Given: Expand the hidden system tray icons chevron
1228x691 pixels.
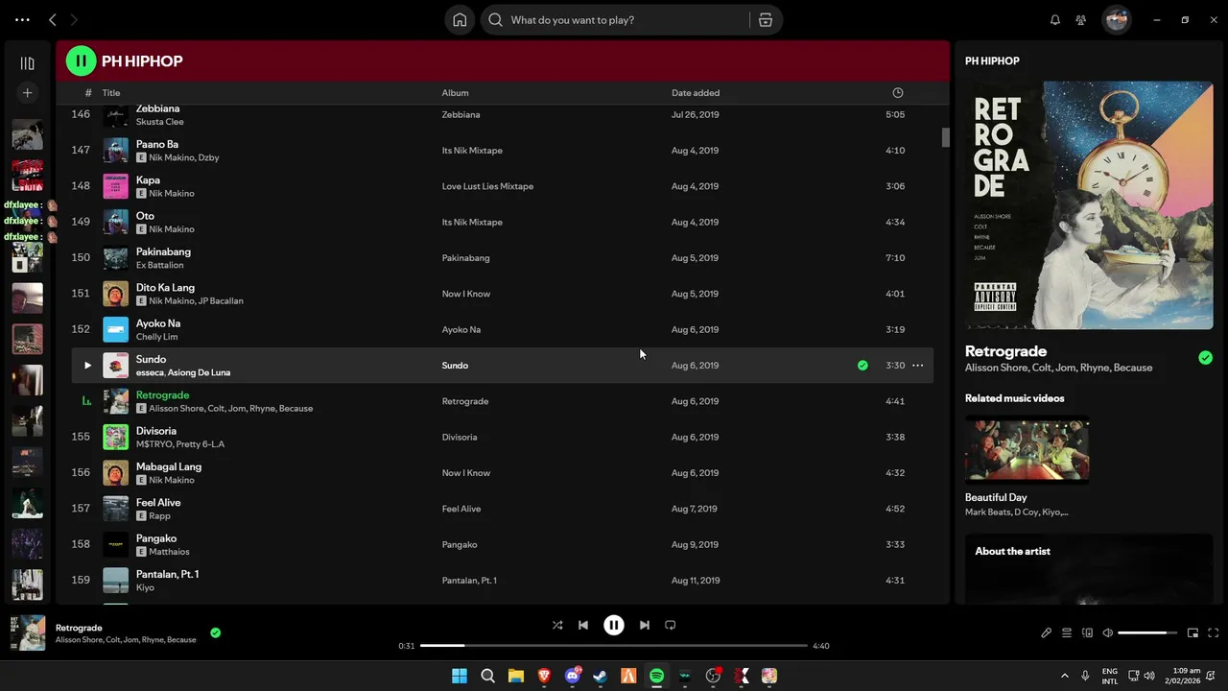Looking at the screenshot, I should (1066, 676).
